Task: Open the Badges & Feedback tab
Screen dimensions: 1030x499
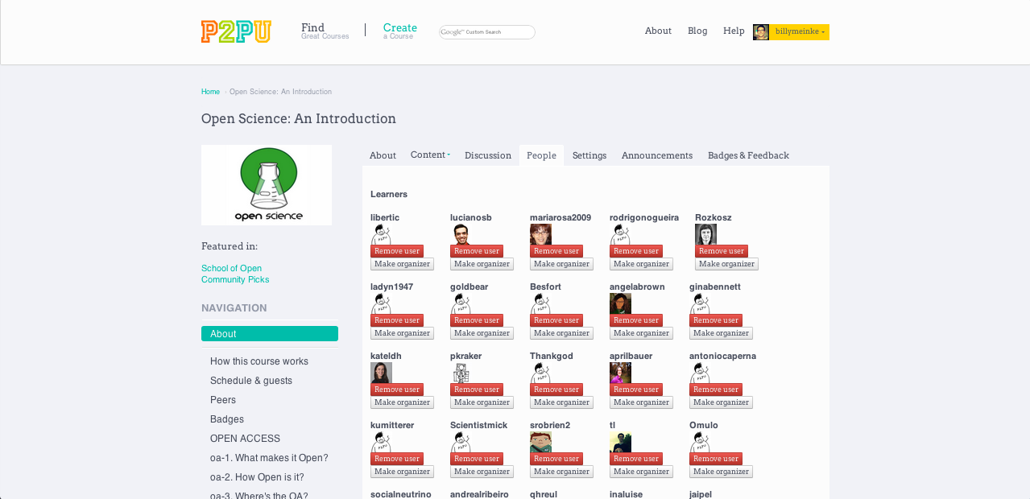Action: [748, 155]
